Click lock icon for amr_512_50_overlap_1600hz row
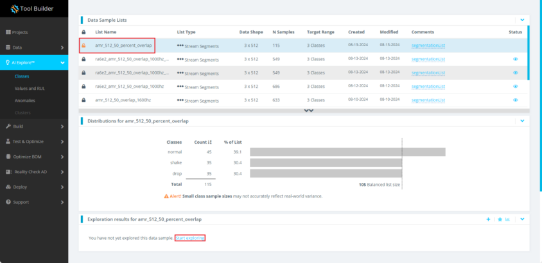The image size is (542, 263). [x=83, y=100]
